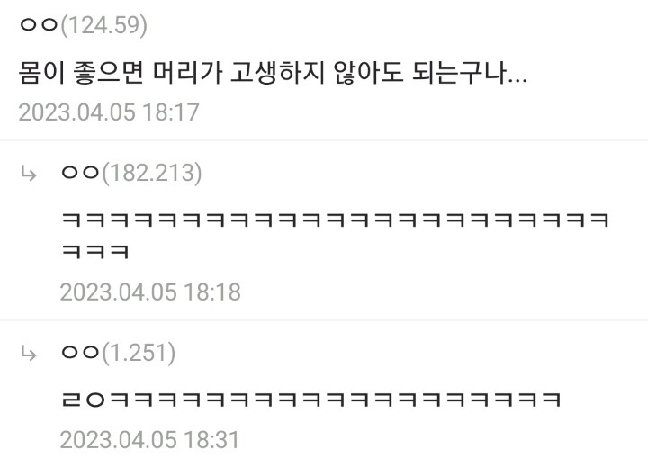This screenshot has width=648, height=458.
Task: Open the profile of commenter ㅇㅇ(124.59)
Action: (x=83, y=25)
